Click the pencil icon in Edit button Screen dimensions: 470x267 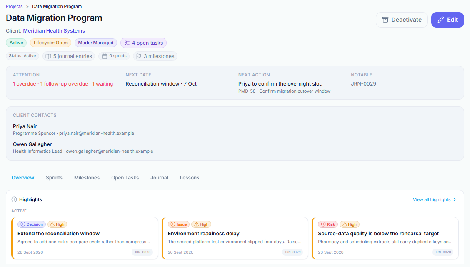tap(441, 20)
